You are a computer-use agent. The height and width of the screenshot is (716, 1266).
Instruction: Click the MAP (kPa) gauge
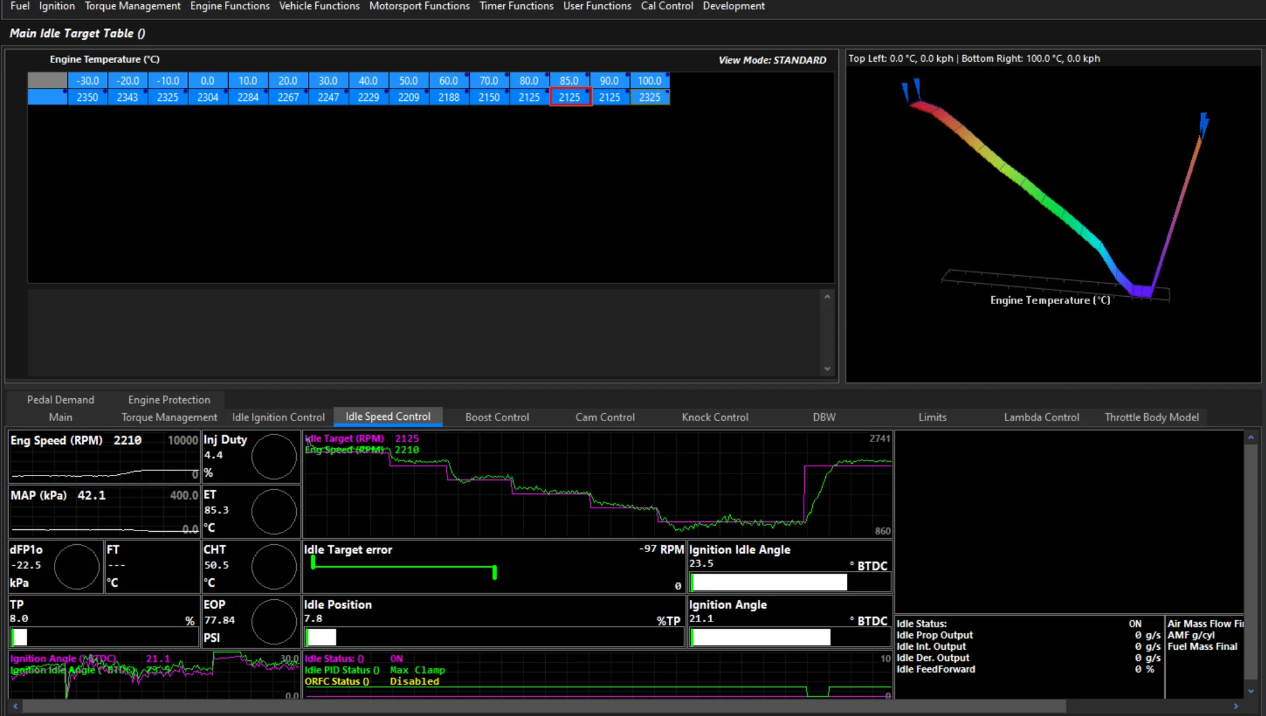[x=104, y=511]
